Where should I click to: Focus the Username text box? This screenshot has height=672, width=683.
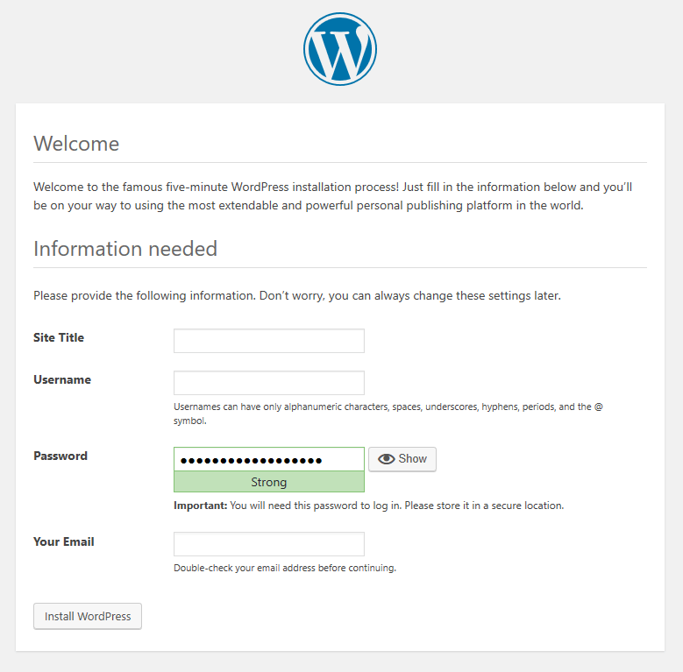pos(269,383)
